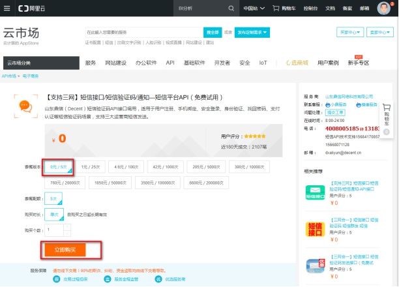Open the hamburger menu in top bar
The height and width of the screenshot is (287, 399).
pos(7,8)
